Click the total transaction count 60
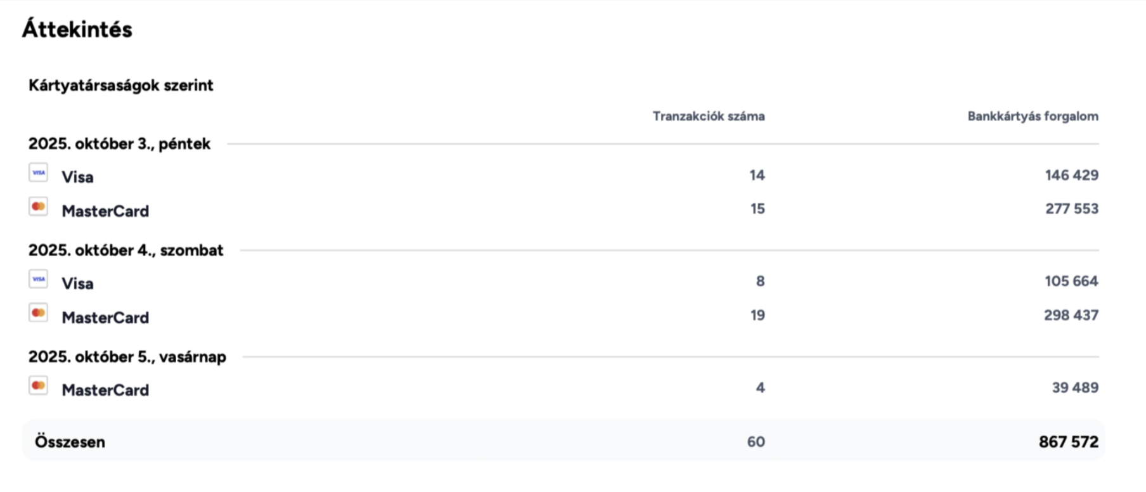Image resolution: width=1146 pixels, height=492 pixels. point(756,442)
